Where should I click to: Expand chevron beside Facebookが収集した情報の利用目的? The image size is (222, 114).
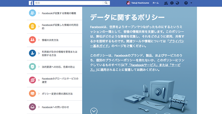(x=39, y=26)
